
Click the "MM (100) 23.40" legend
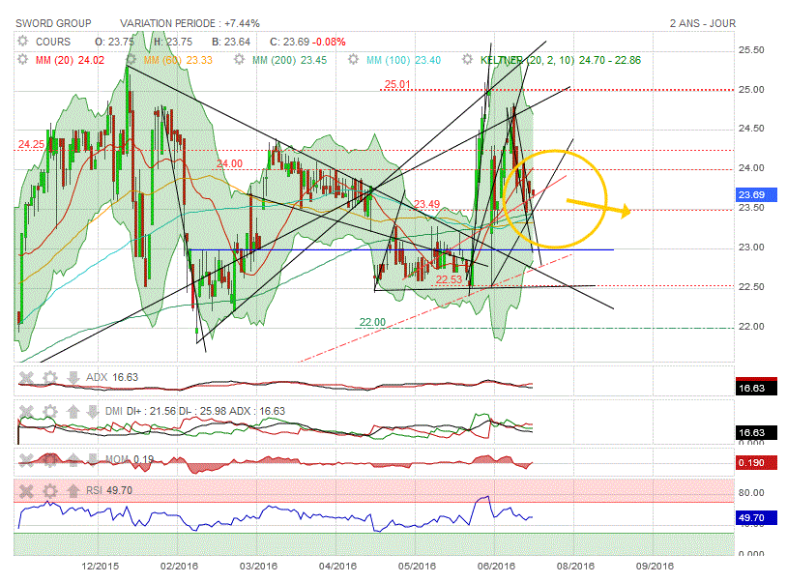[x=403, y=60]
